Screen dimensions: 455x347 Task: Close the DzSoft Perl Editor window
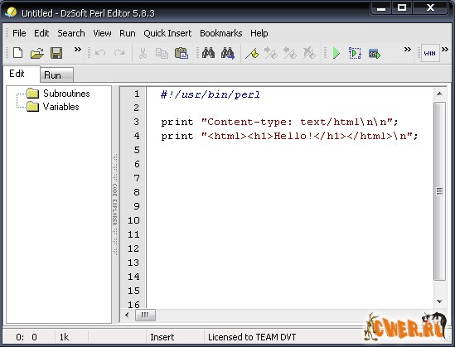(431, 8)
